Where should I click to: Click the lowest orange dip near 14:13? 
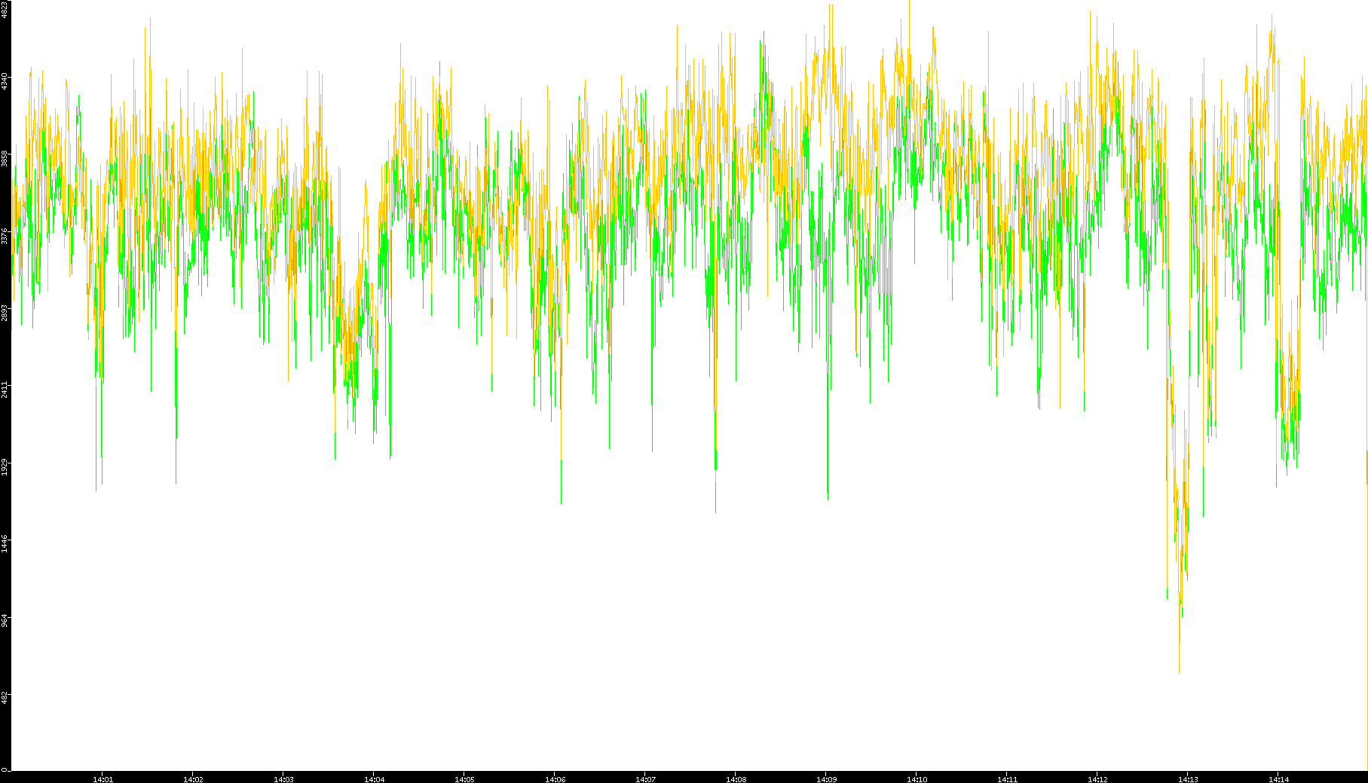pyautogui.click(x=1179, y=669)
